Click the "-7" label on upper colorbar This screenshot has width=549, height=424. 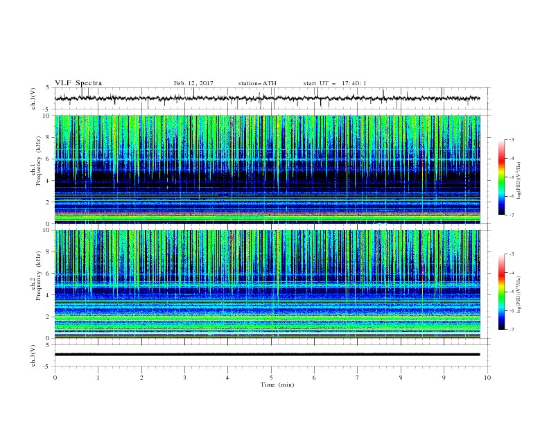coord(511,215)
